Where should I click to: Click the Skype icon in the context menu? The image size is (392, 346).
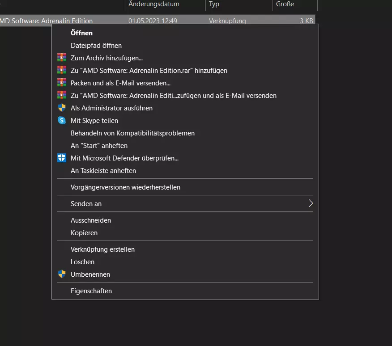pos(62,120)
